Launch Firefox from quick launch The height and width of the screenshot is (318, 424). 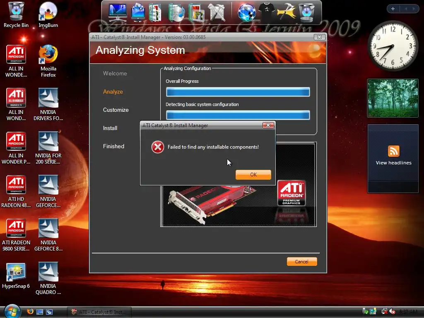(30, 312)
